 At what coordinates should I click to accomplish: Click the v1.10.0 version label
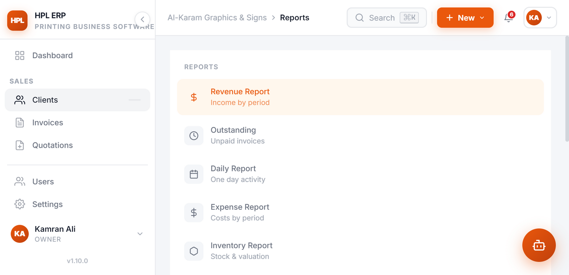click(77, 261)
